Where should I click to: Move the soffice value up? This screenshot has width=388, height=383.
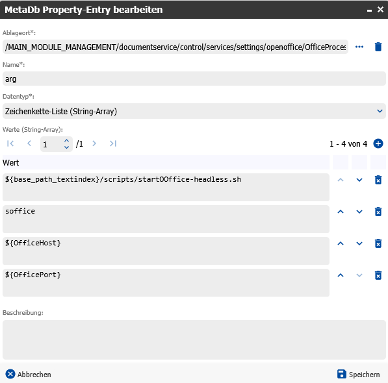pos(341,212)
